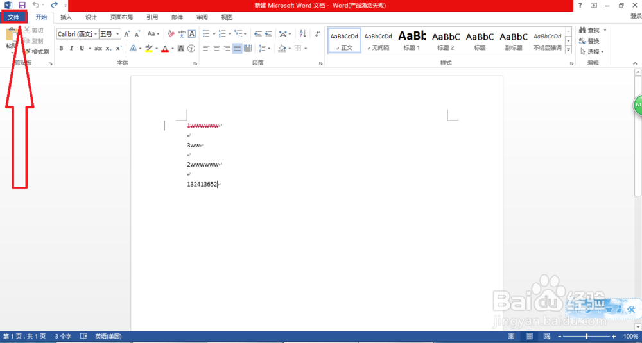Collapse the ribbon with the chevron

coord(636,63)
